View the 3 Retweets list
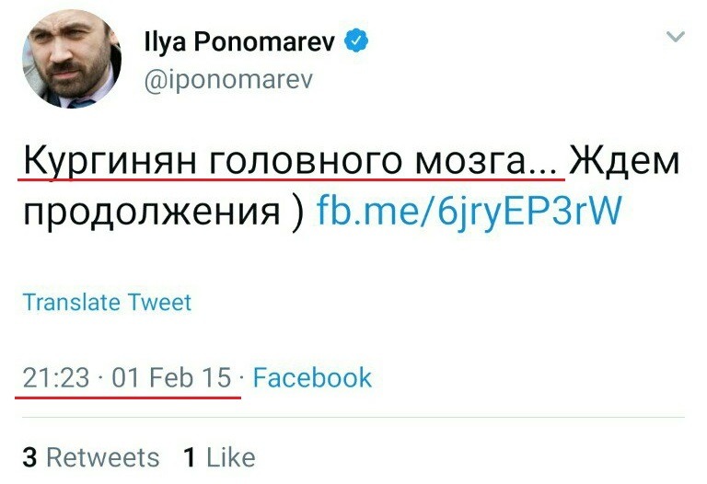 tap(90, 457)
